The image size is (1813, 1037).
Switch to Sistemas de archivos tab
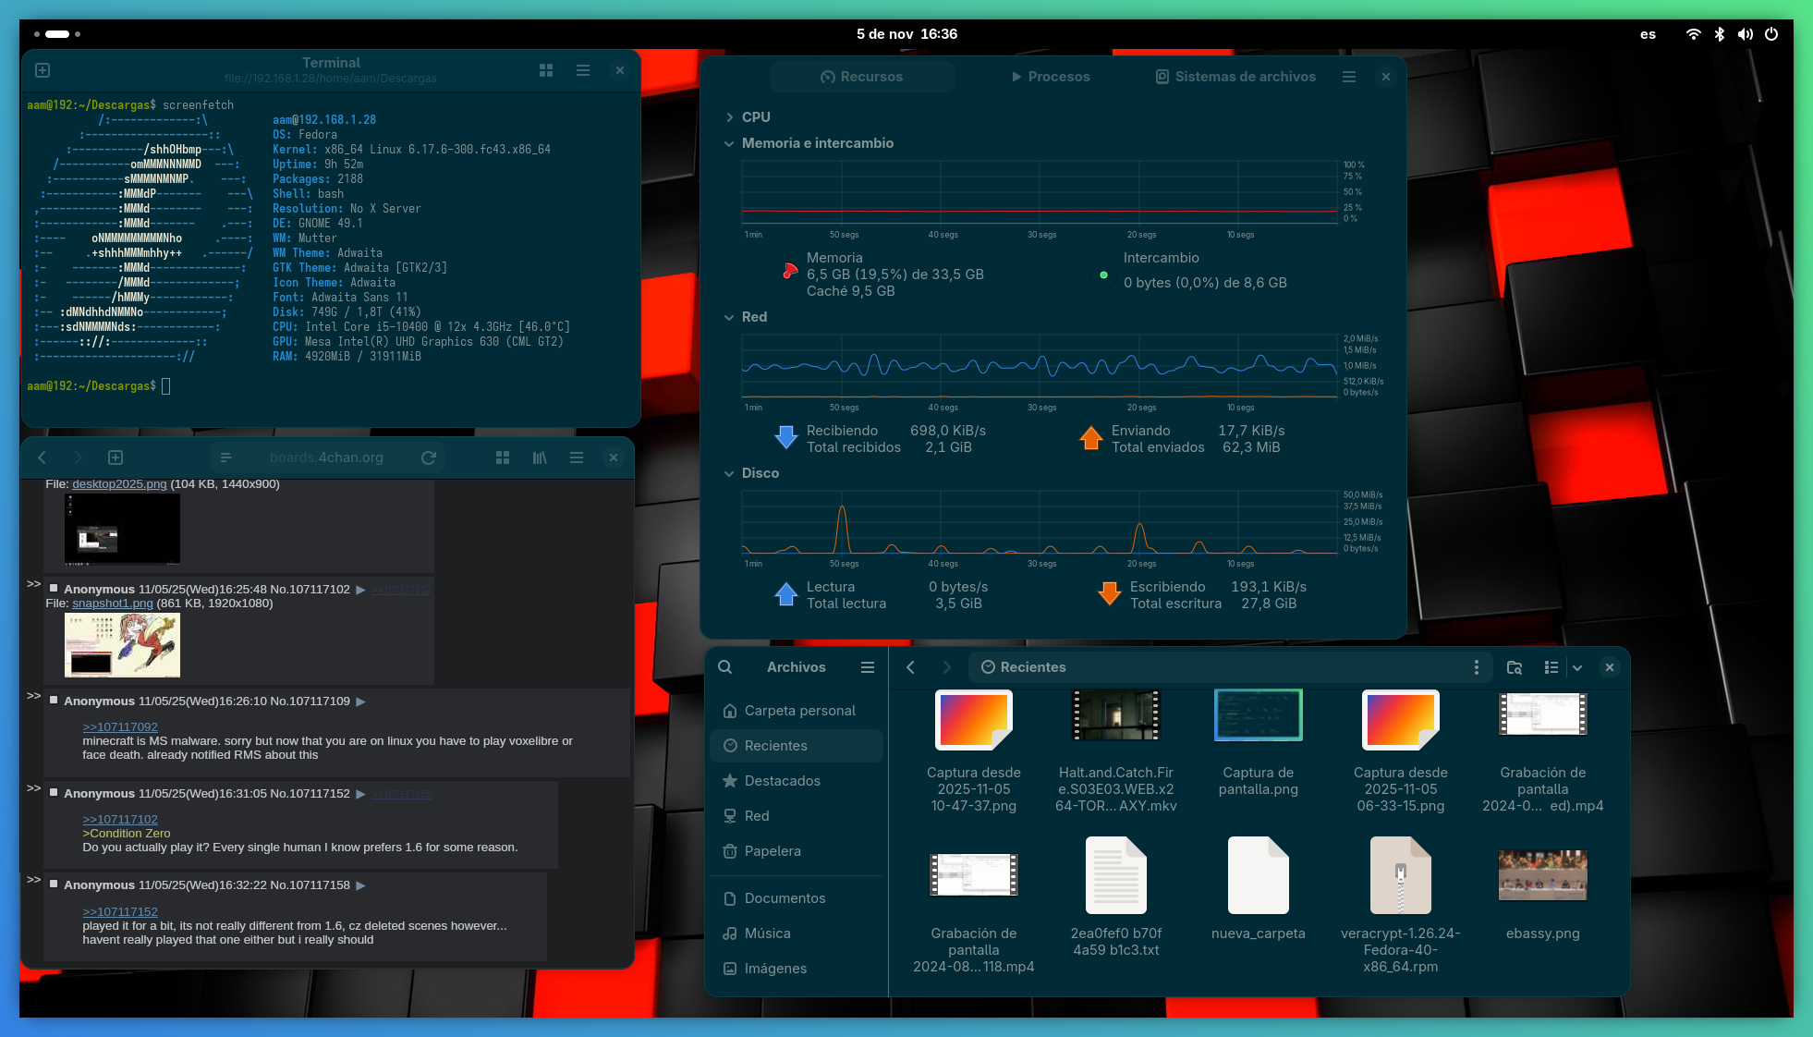click(x=1235, y=77)
